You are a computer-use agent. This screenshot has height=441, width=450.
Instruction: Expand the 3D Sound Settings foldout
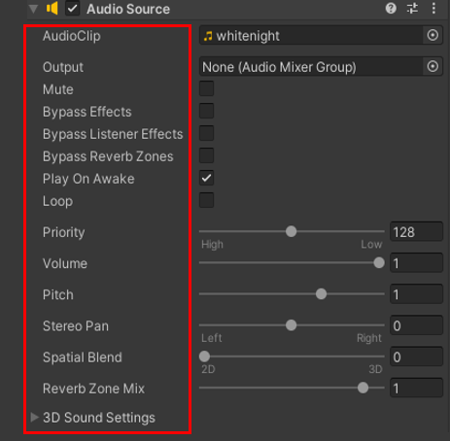tap(34, 417)
